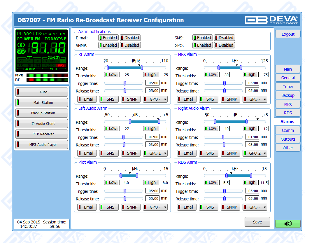
Task: Toggle SNMP for the RF Alarm
Action: coord(130,99)
